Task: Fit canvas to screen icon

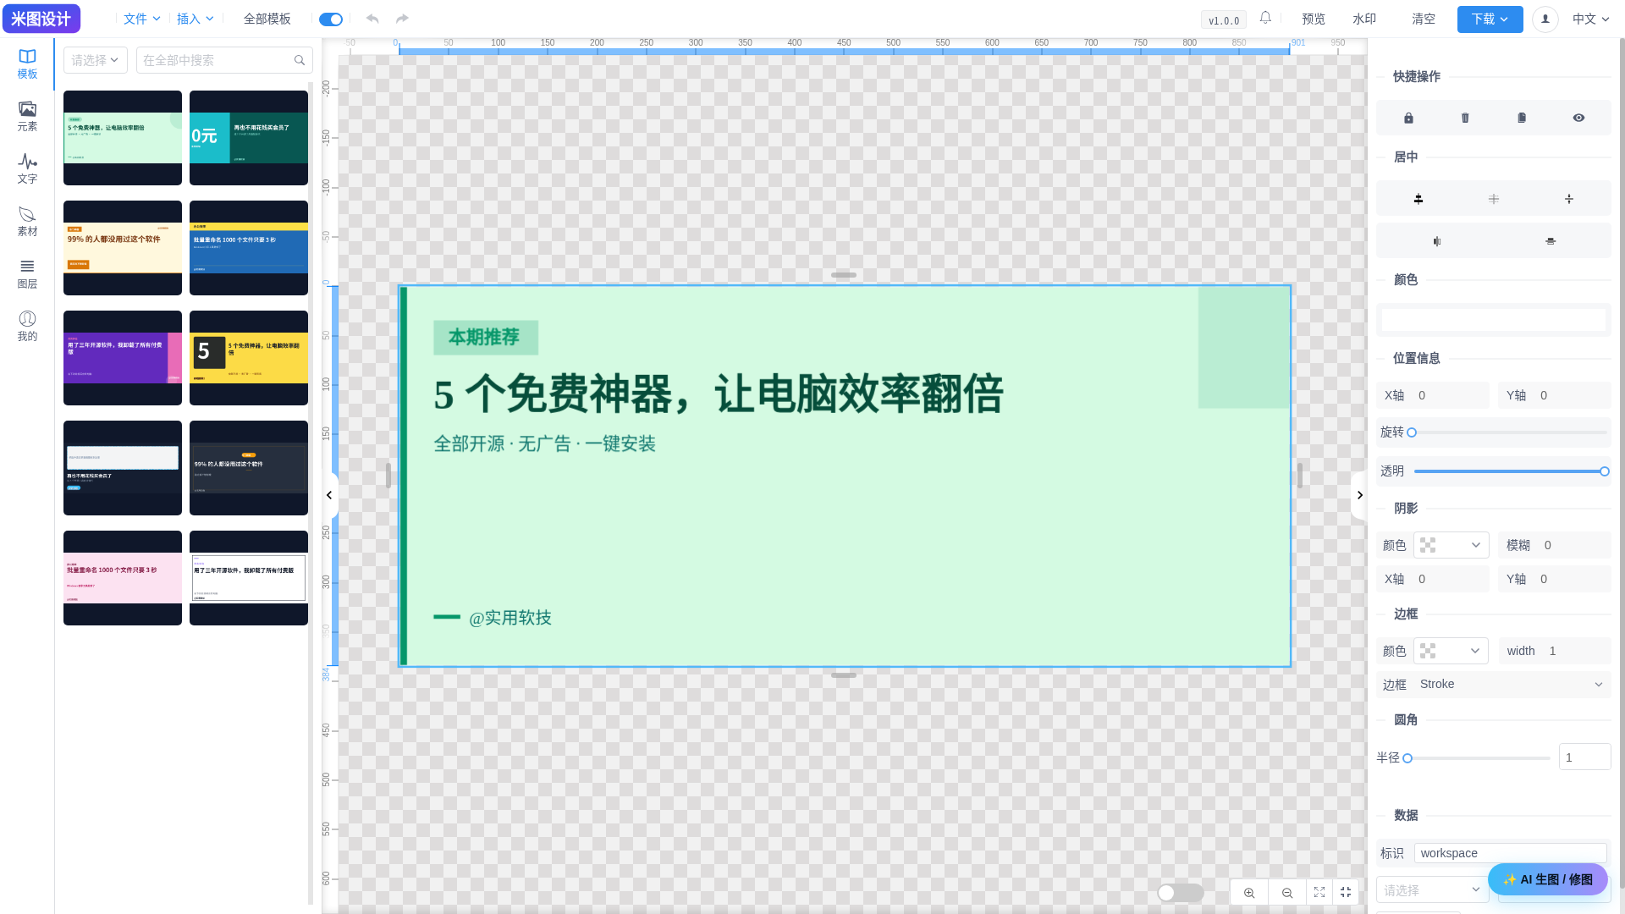Action: pos(1319,893)
